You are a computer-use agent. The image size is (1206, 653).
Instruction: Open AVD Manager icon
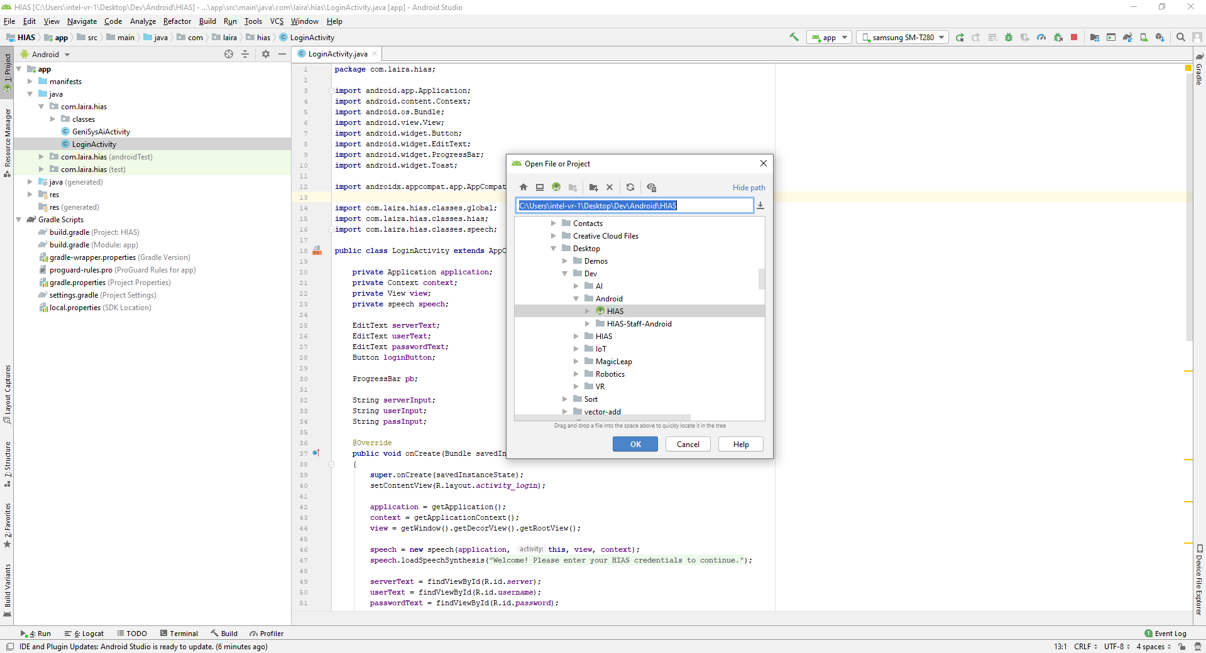click(1144, 37)
